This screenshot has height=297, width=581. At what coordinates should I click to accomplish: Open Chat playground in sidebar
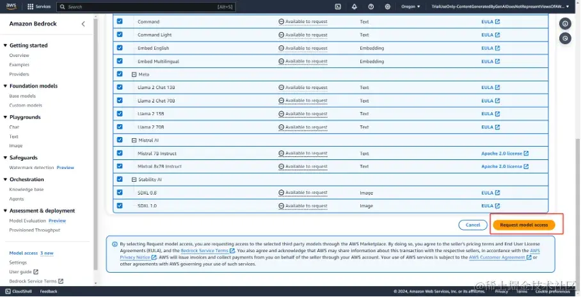[14, 127]
